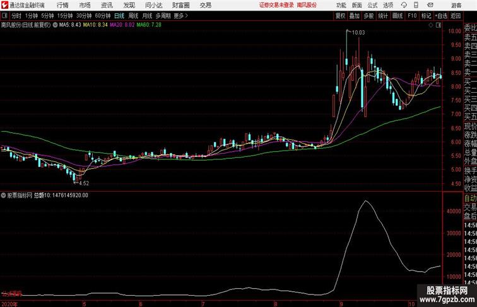Switch to the 60分钟 period
The width and height of the screenshot is (477, 307).
point(102,16)
